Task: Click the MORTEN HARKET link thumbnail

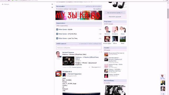Action: click(106, 59)
